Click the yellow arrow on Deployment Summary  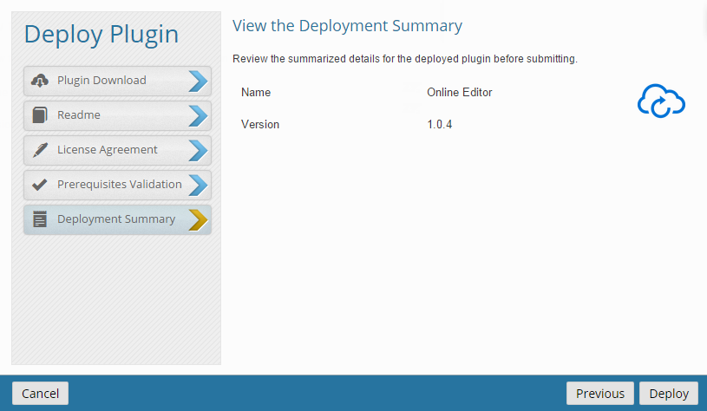tap(198, 219)
